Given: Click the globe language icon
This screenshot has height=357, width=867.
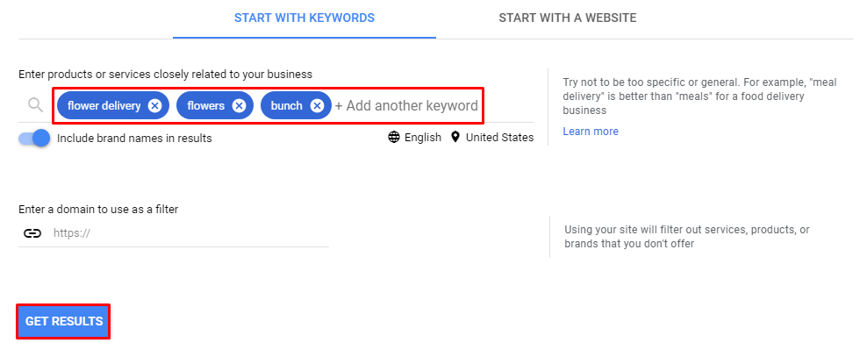Looking at the screenshot, I should (x=394, y=137).
